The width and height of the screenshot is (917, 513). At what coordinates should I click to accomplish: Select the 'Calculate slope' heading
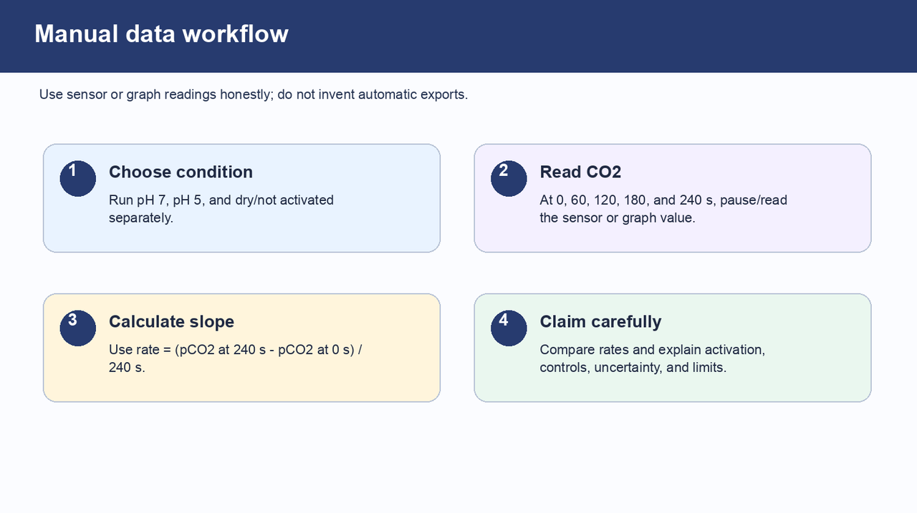coord(171,321)
